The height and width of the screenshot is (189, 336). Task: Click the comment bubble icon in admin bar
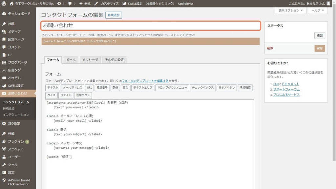coord(70,3)
